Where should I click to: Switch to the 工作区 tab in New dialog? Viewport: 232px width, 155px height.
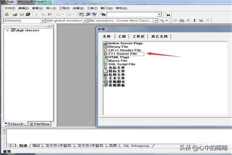click(138, 36)
